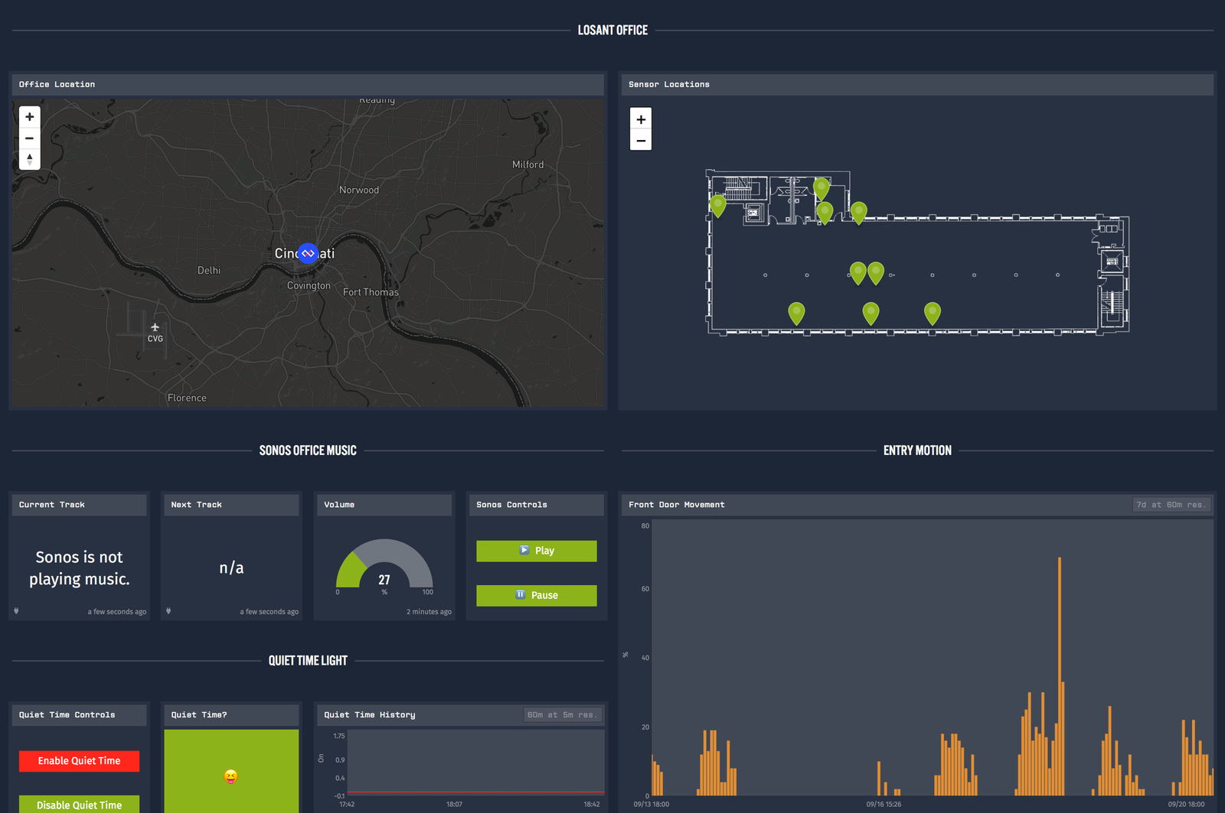Click the Quiet Time emoji indicator
This screenshot has height=813, width=1225.
click(230, 776)
